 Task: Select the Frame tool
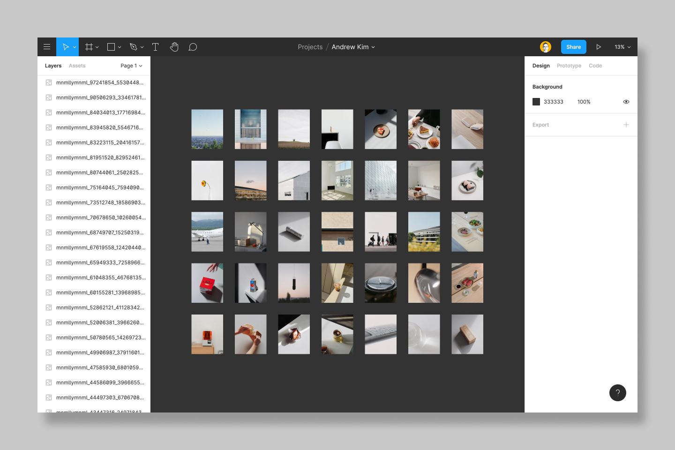(x=89, y=47)
